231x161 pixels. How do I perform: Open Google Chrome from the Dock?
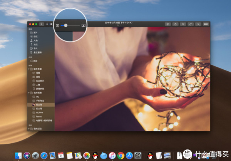tap(121, 155)
